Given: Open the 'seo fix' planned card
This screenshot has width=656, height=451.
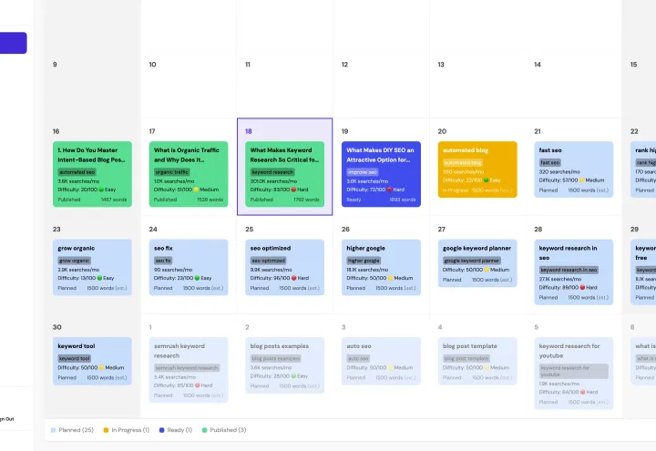Looking at the screenshot, I should 189,267.
